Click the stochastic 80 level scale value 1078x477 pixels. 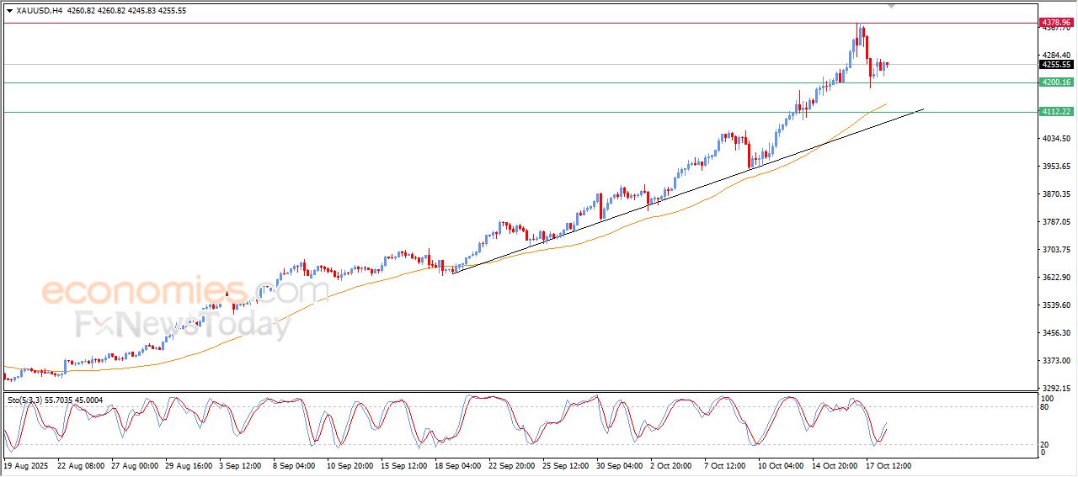point(1047,407)
